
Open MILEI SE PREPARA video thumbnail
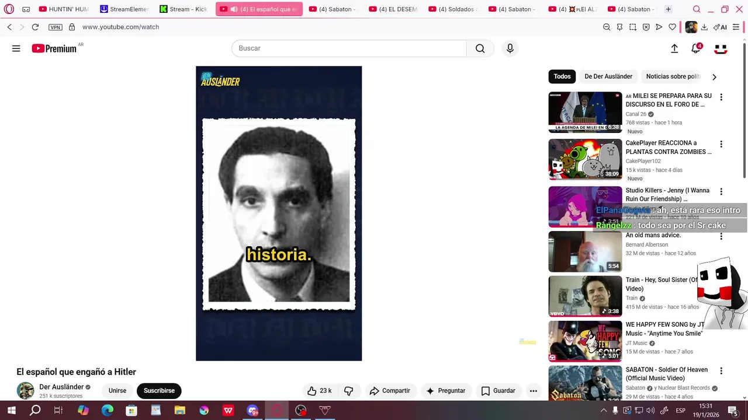click(x=585, y=113)
